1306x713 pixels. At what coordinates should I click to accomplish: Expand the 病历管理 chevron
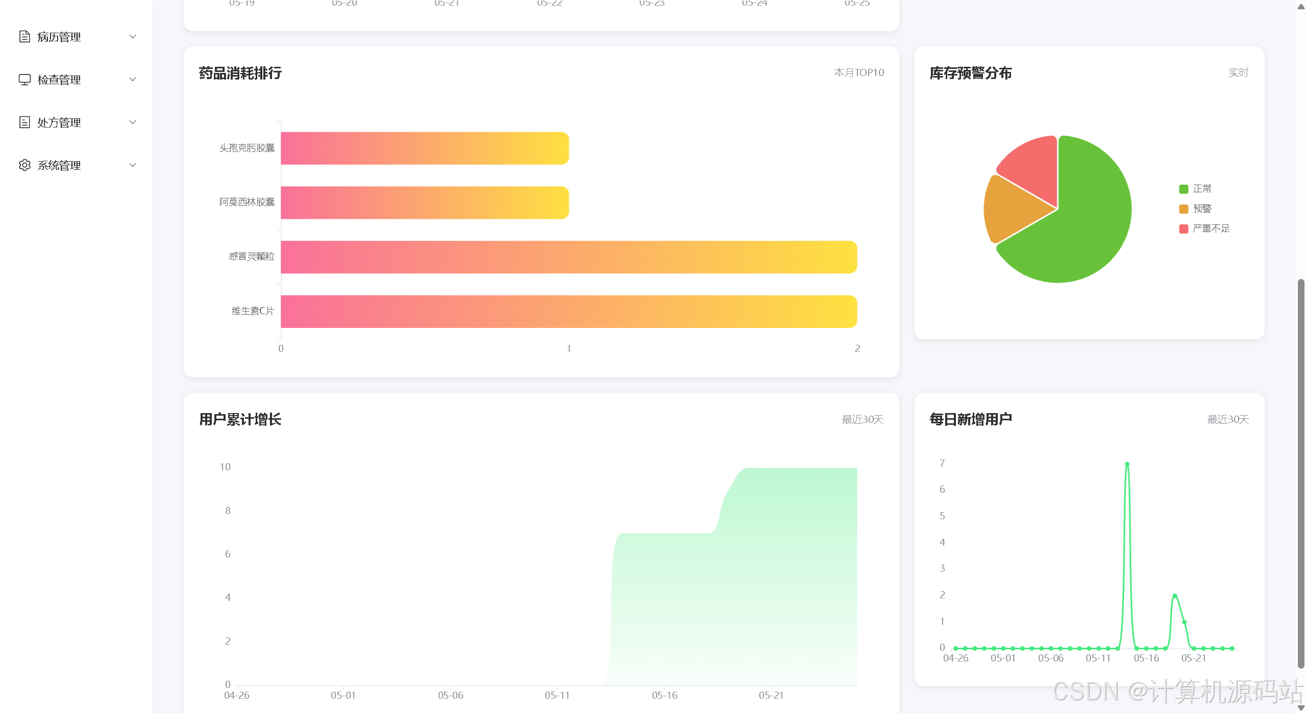[x=133, y=37]
